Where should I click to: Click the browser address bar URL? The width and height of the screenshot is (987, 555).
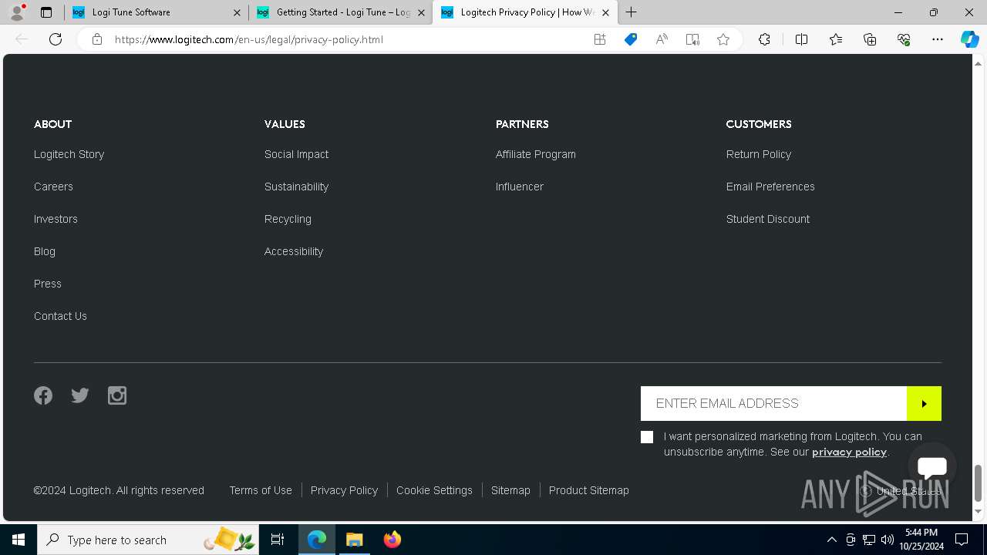(x=249, y=39)
